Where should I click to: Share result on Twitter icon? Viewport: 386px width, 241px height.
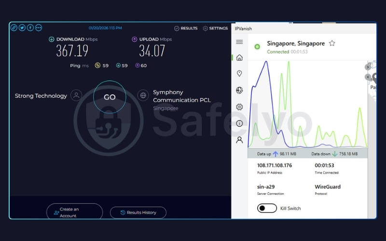point(22,28)
